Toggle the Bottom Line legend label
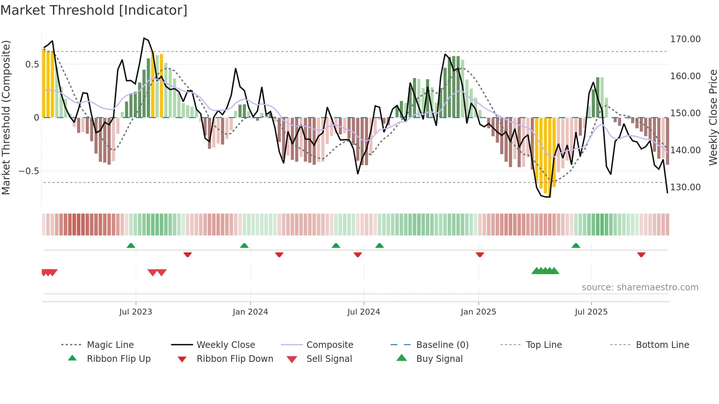 point(662,345)
